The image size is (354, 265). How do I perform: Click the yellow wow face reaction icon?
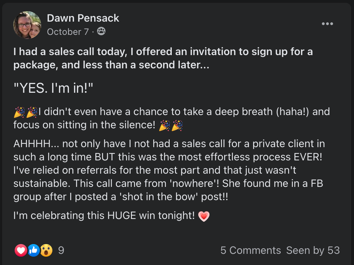click(x=46, y=250)
